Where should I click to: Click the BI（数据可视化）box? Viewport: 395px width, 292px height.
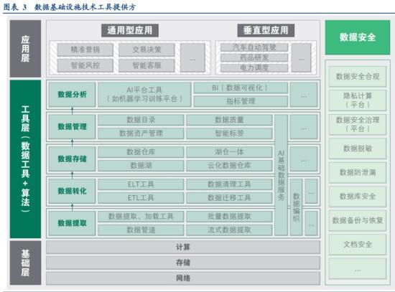coord(241,88)
